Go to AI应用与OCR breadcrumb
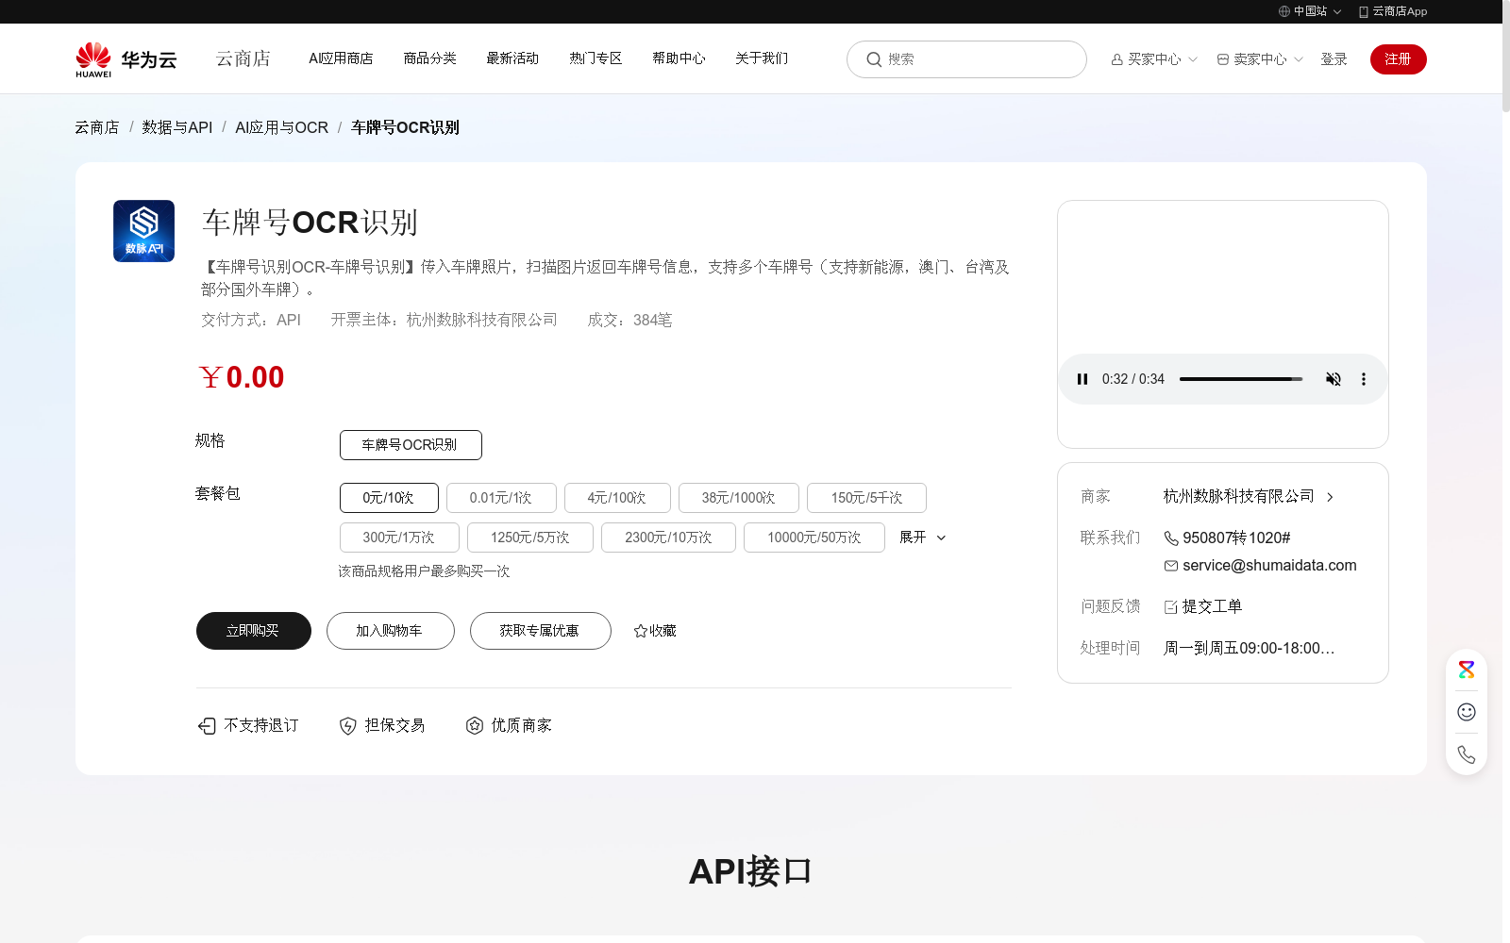The image size is (1510, 943). pyautogui.click(x=282, y=127)
